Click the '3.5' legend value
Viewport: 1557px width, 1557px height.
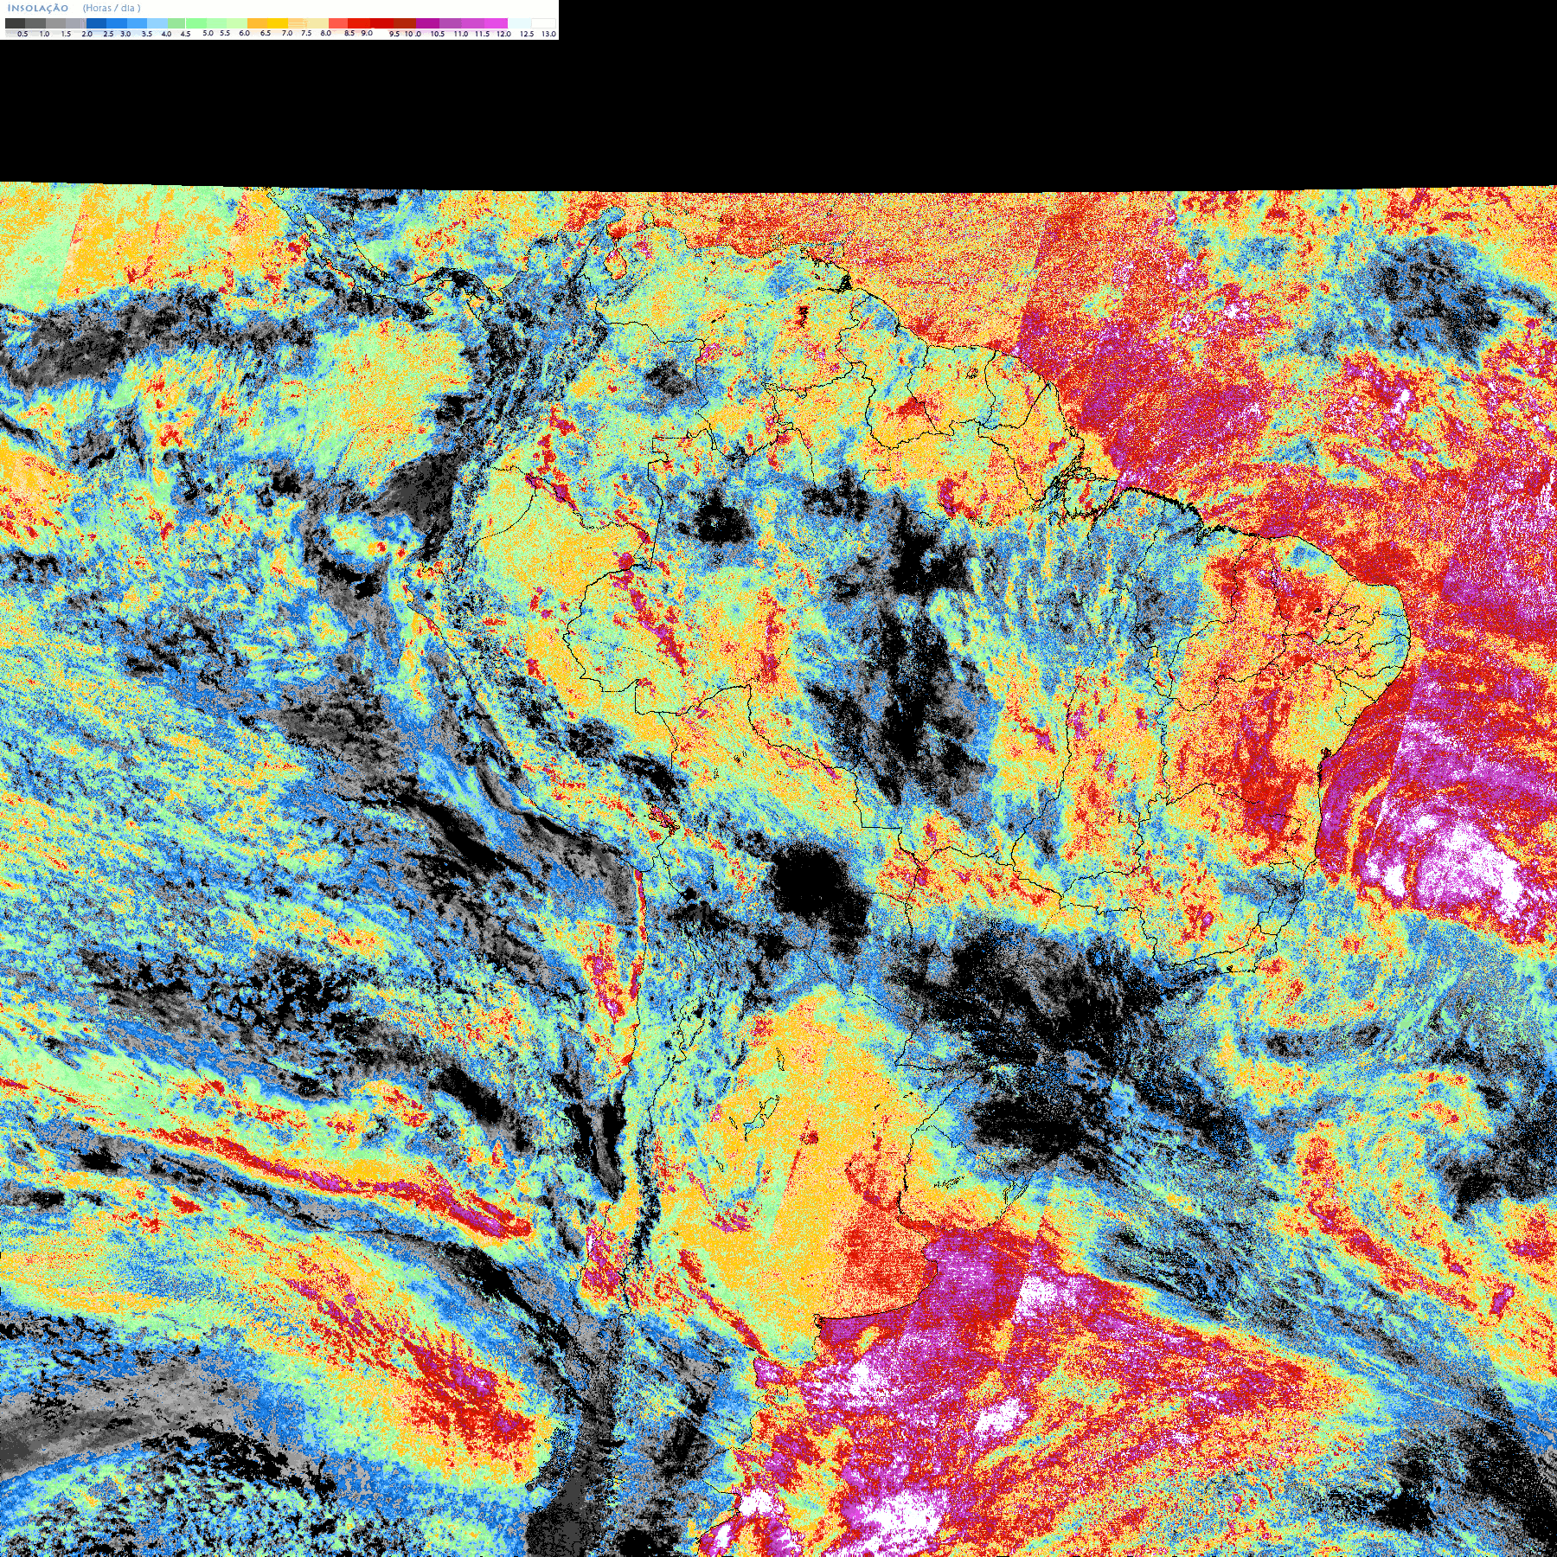(x=147, y=34)
